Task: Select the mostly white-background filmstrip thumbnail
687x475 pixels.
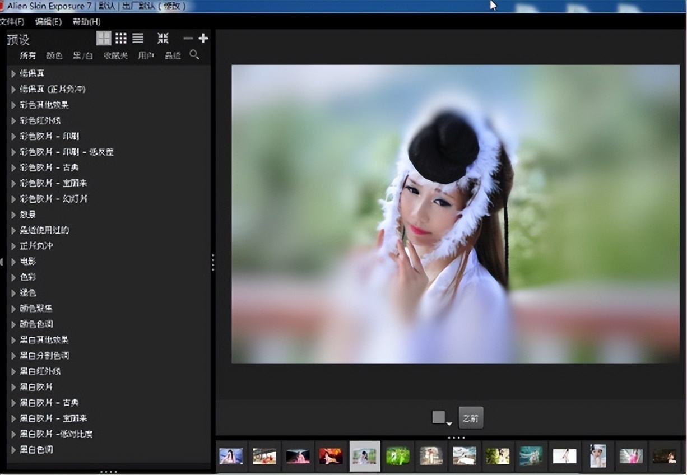Action: pos(564,456)
